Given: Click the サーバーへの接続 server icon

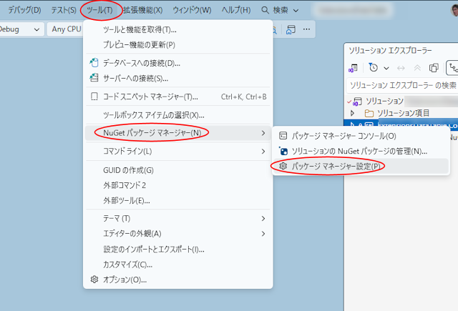Looking at the screenshot, I should pos(94,78).
